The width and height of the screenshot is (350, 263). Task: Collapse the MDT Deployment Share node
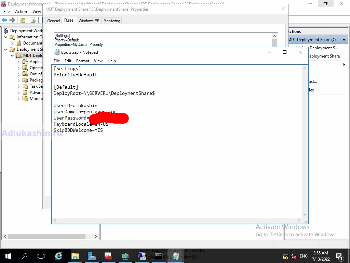(12, 55)
